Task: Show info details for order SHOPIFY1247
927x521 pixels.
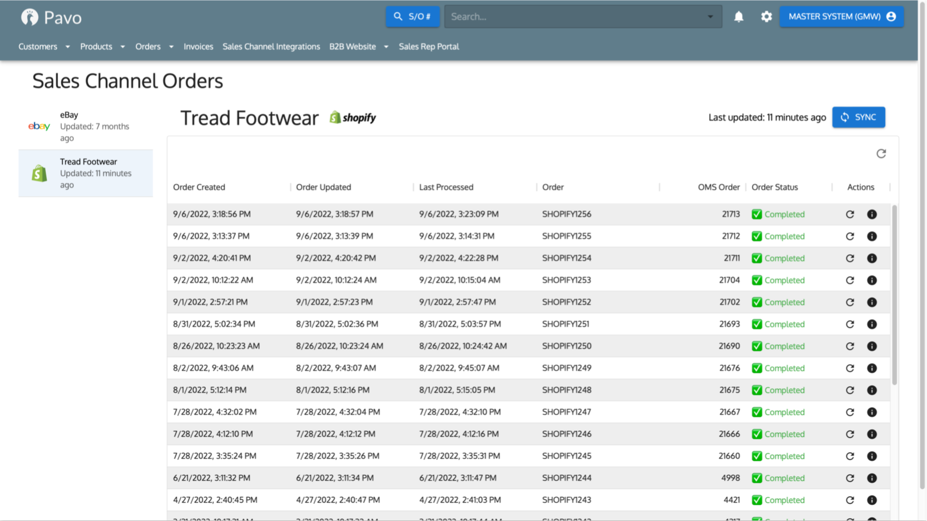Action: pyautogui.click(x=872, y=412)
